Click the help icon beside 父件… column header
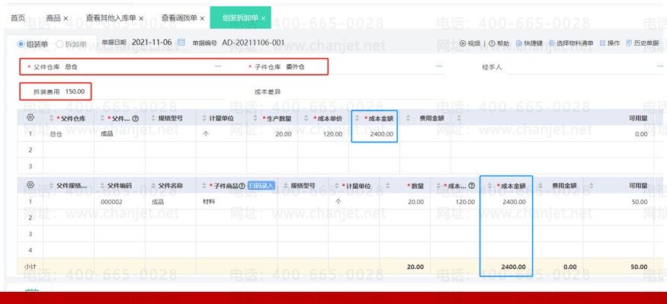The height and width of the screenshot is (304, 667). 136,119
